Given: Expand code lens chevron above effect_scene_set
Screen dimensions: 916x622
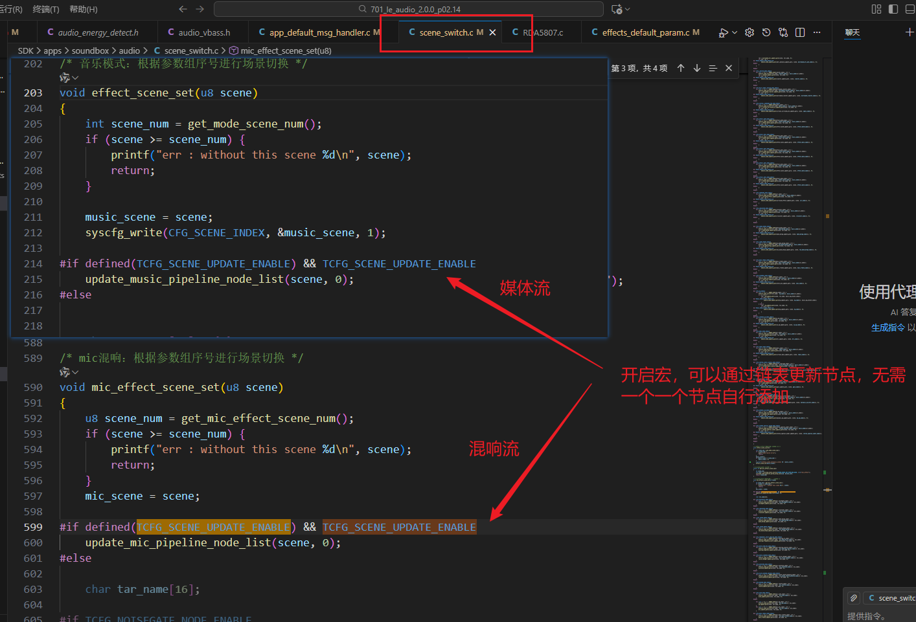Looking at the screenshot, I should 75,78.
